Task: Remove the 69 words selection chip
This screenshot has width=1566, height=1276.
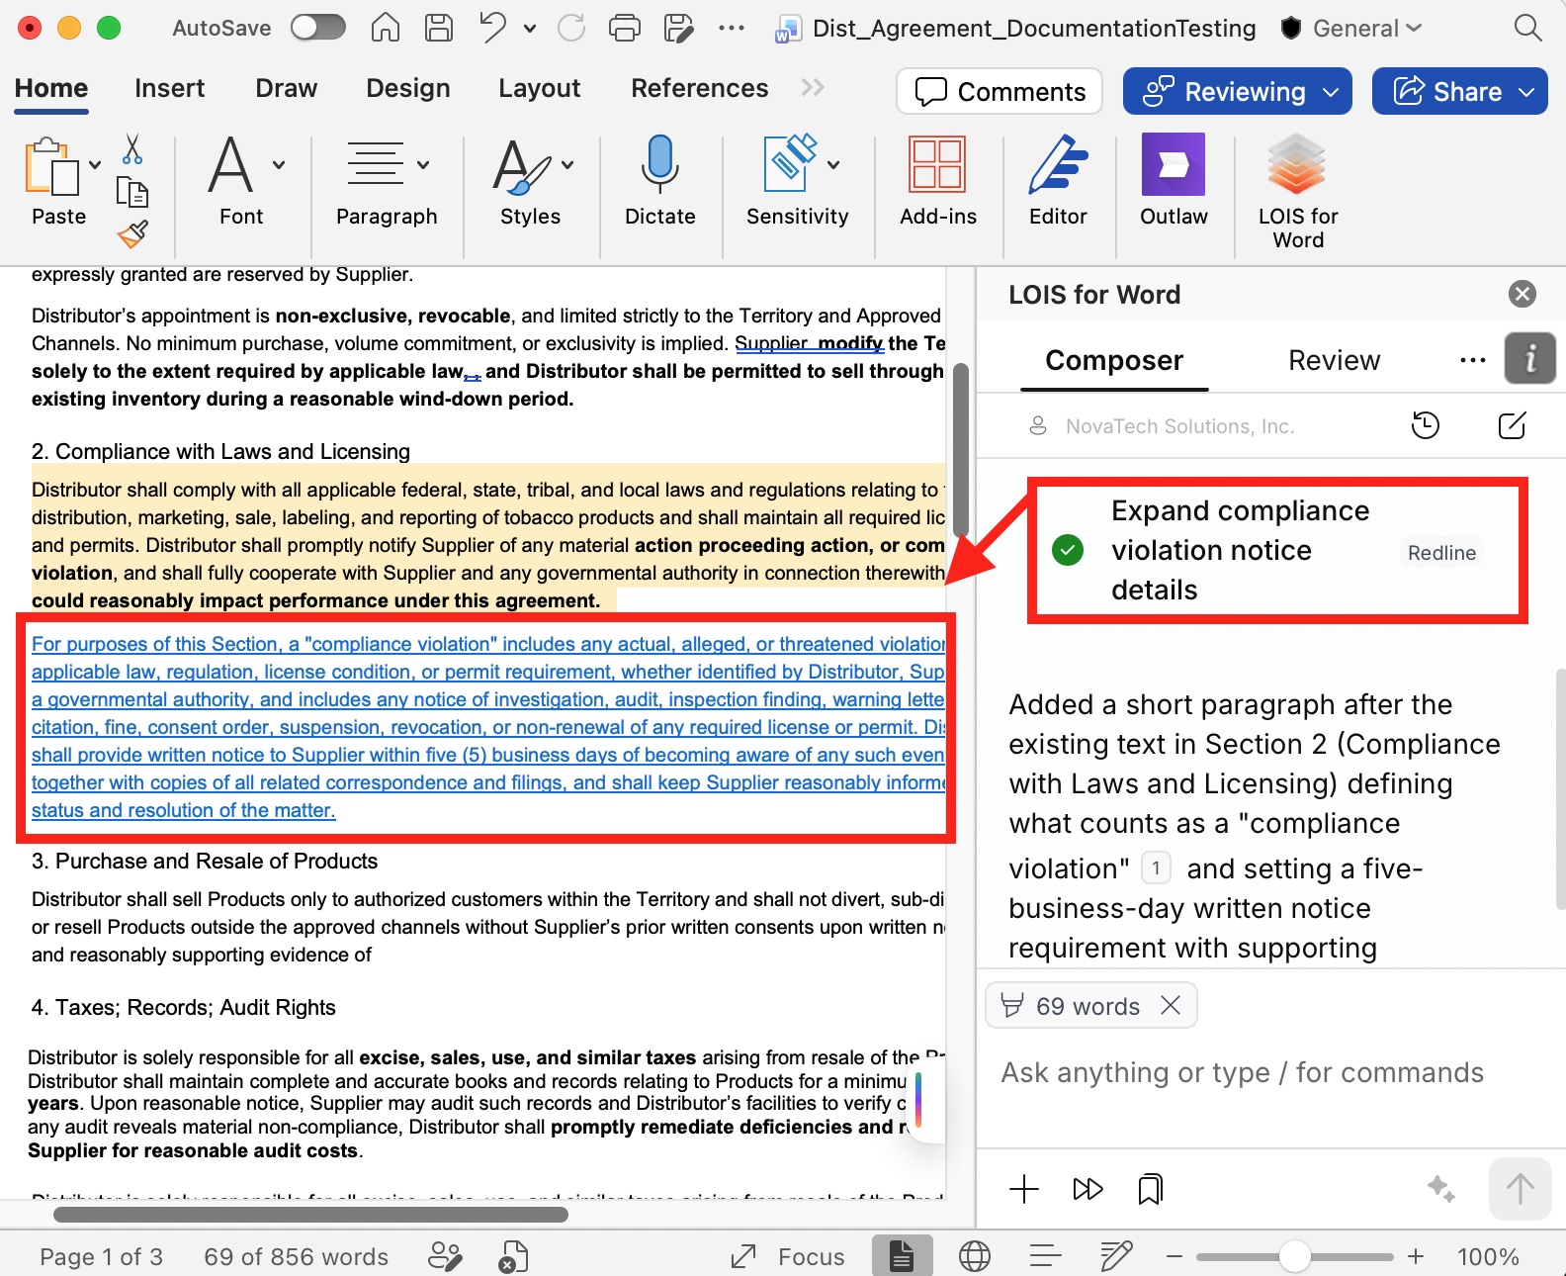Action: click(1172, 1005)
